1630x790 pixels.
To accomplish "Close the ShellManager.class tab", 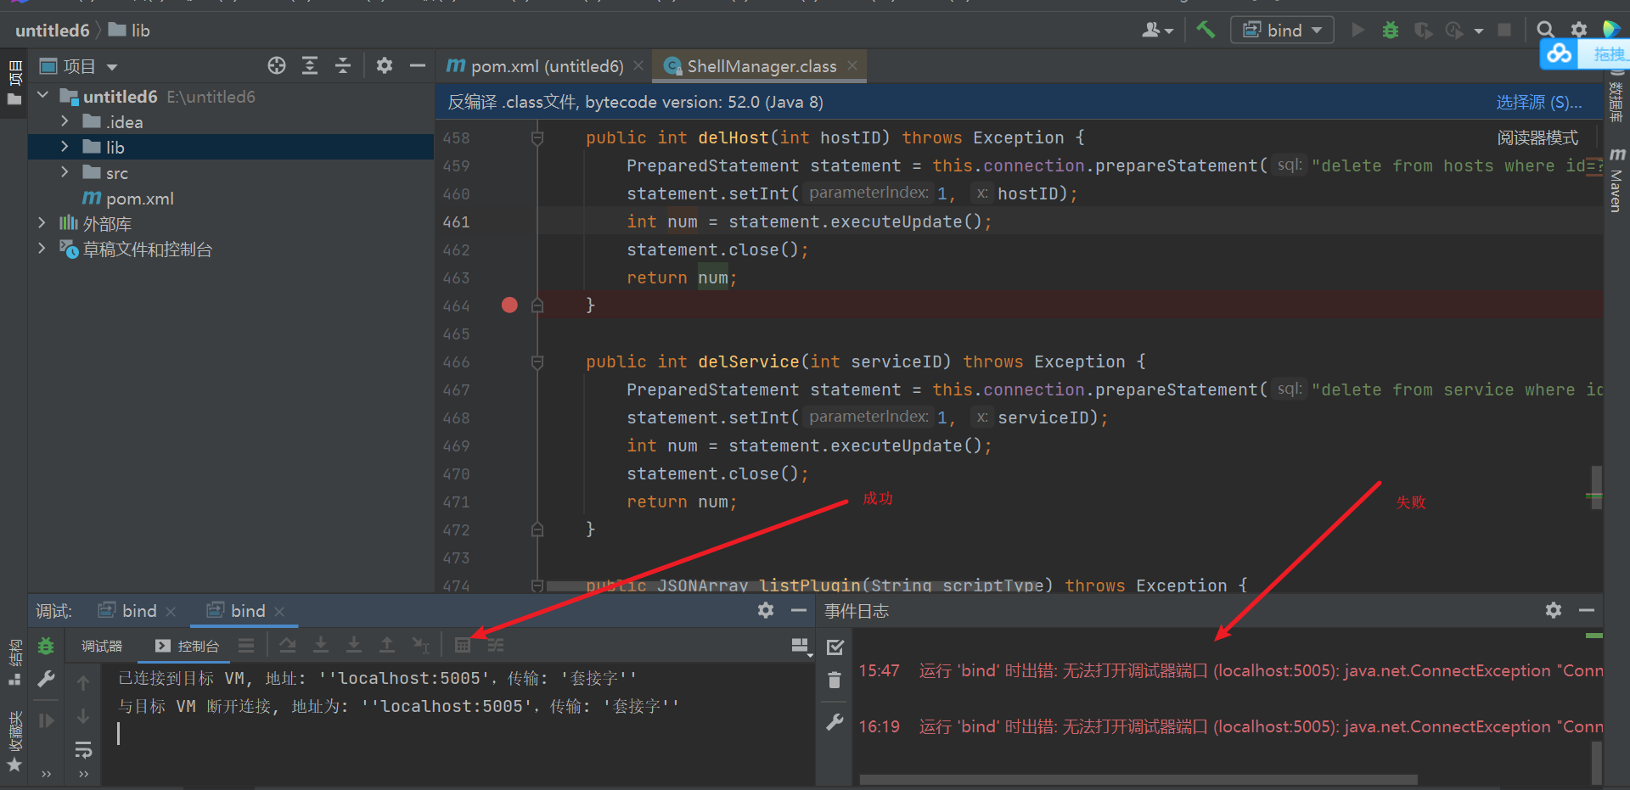I will pyautogui.click(x=852, y=65).
